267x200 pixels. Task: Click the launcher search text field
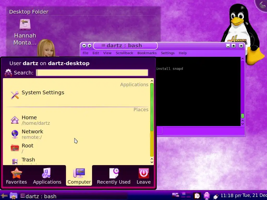[x=92, y=73]
